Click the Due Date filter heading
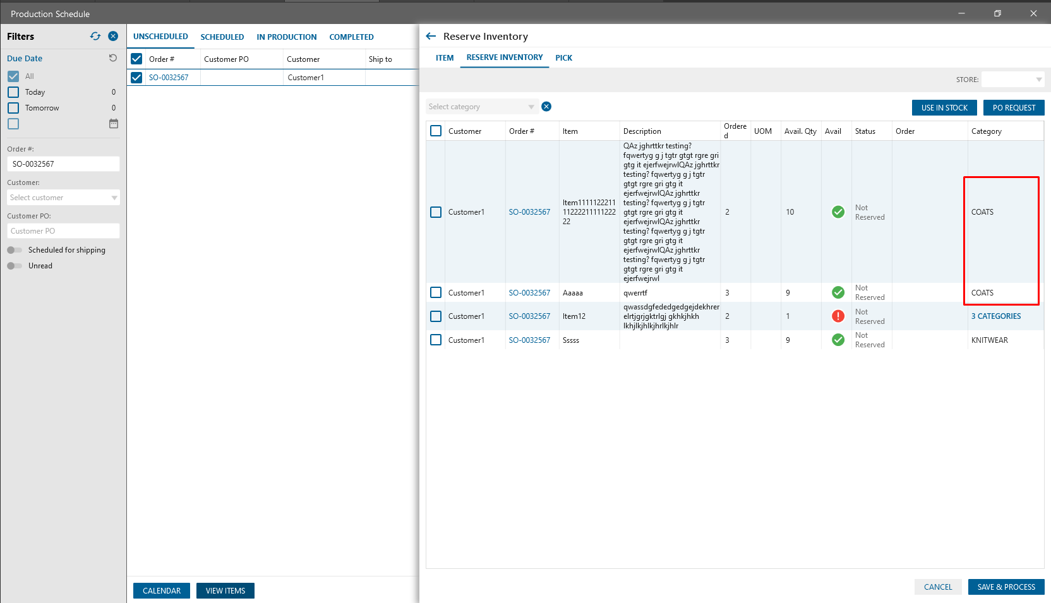1051x603 pixels. click(25, 58)
